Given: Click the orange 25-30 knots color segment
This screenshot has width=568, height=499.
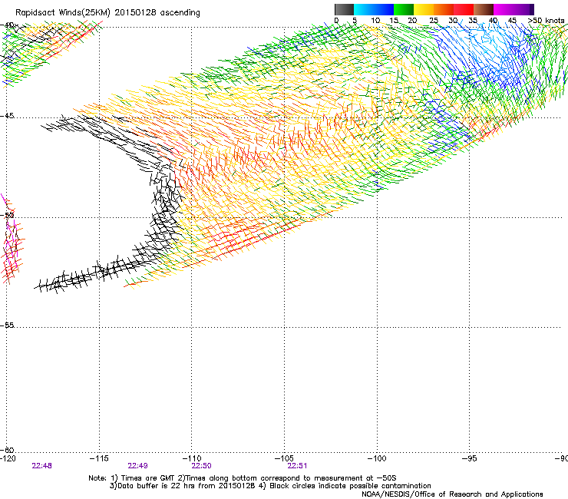Looking at the screenshot, I should (444, 9).
